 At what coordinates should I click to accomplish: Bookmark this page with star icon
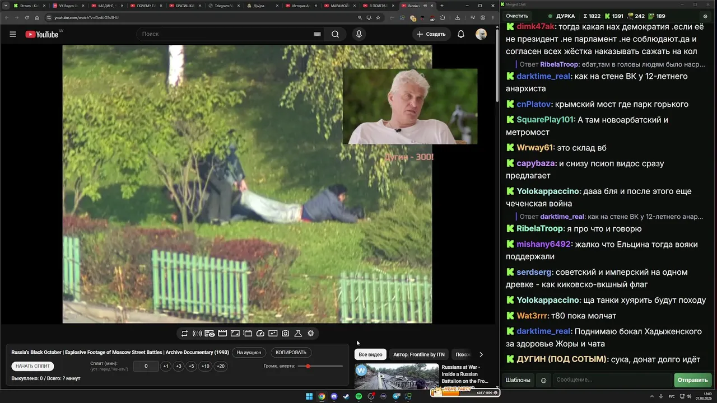(378, 17)
